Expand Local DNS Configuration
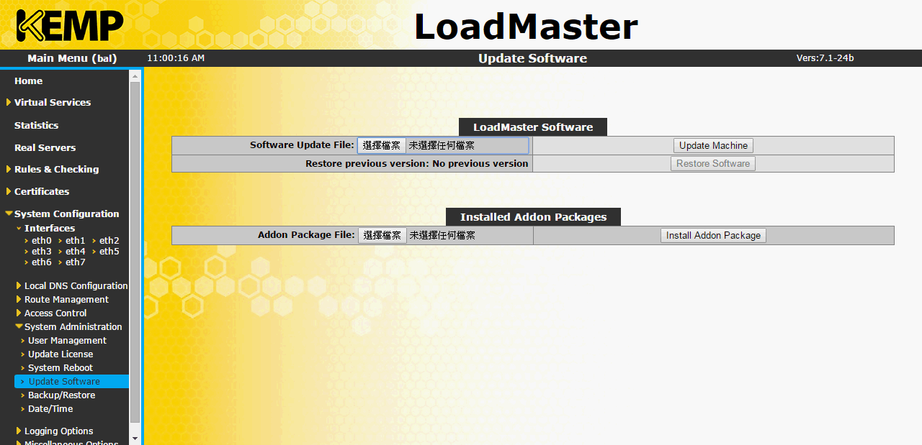 click(76, 286)
